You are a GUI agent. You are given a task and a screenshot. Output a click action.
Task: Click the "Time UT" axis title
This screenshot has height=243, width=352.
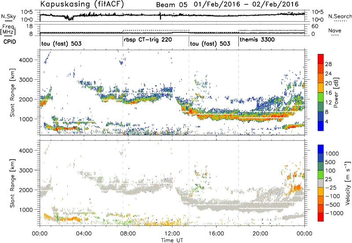point(172,240)
